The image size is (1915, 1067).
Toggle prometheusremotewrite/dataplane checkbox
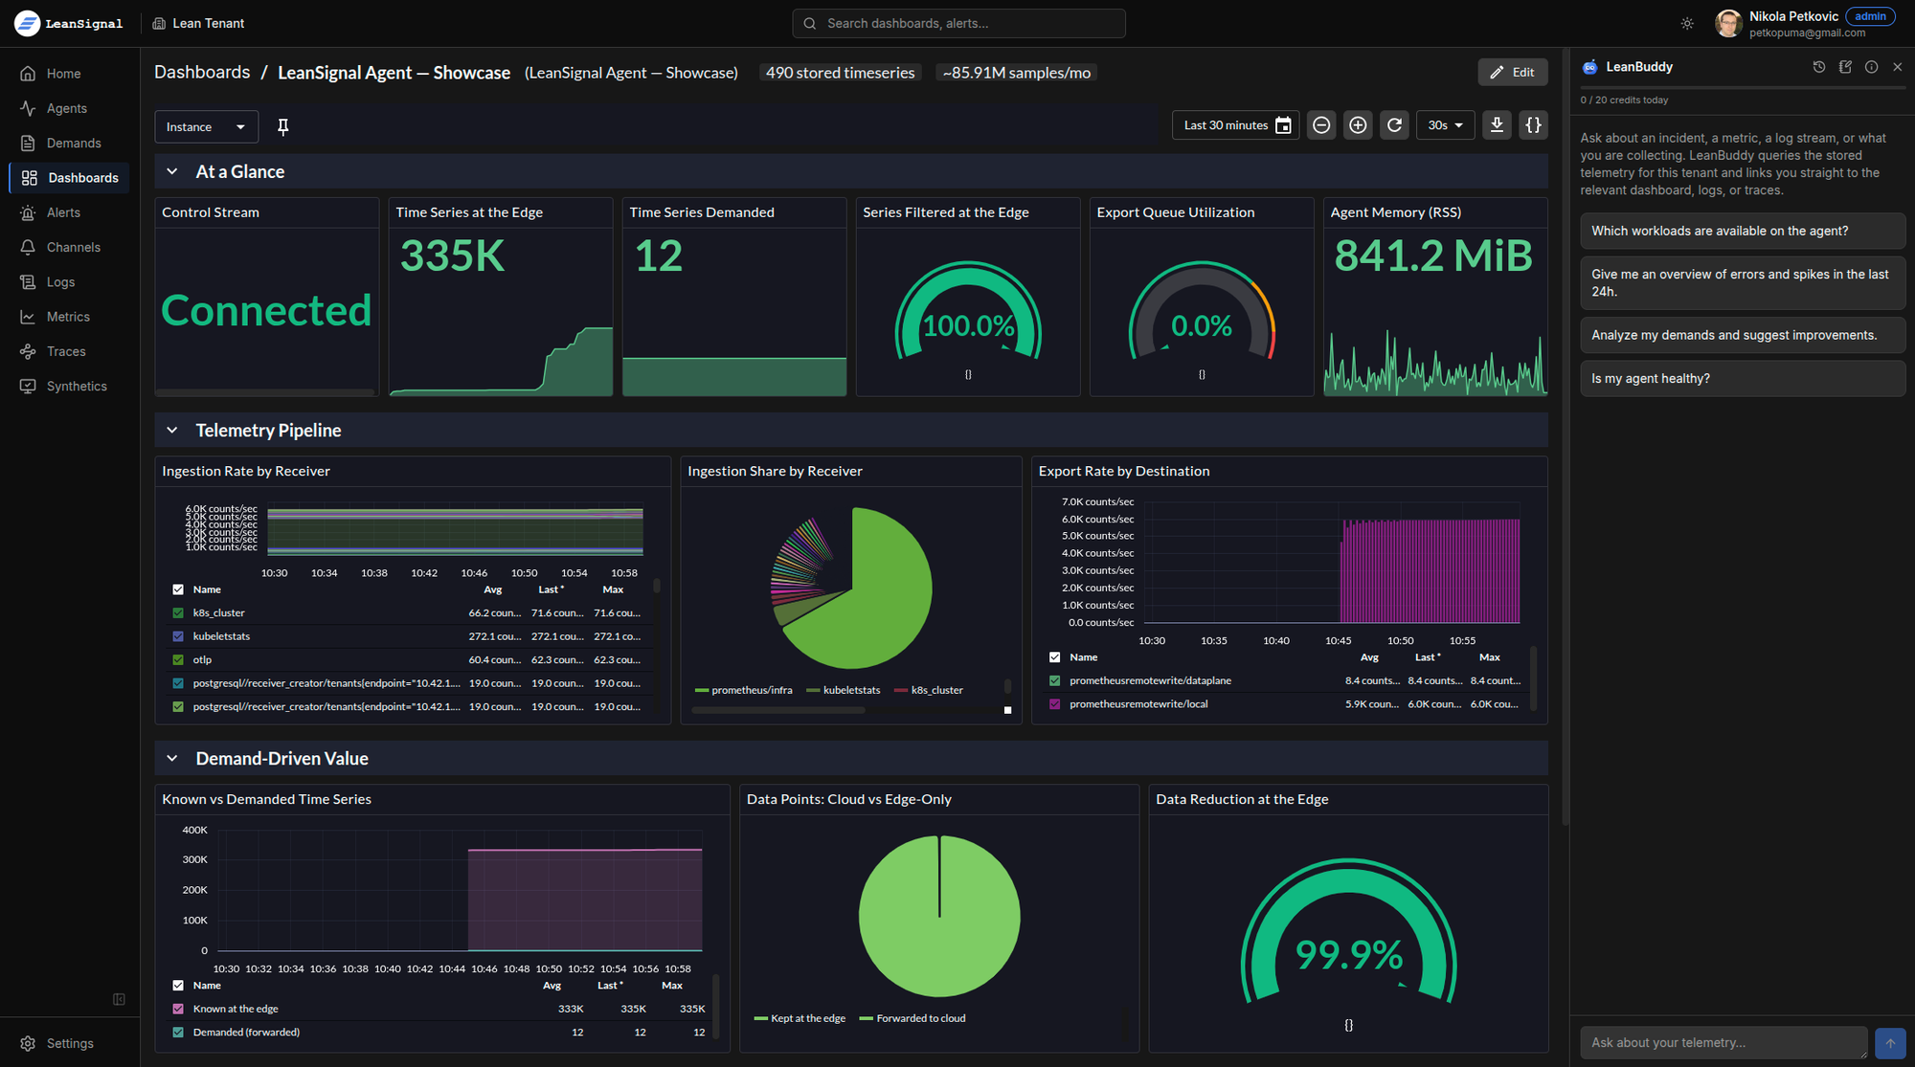coord(1054,681)
